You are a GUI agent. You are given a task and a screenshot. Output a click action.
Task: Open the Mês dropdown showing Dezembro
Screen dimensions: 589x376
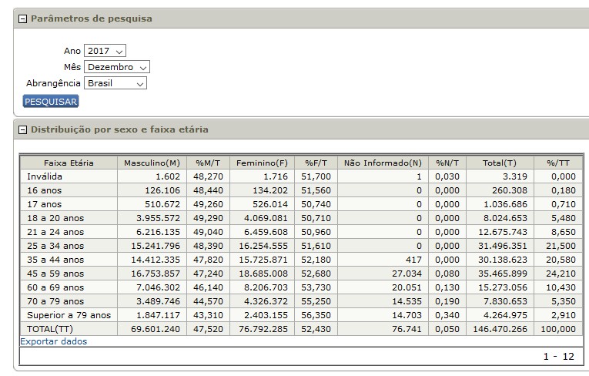[117, 67]
